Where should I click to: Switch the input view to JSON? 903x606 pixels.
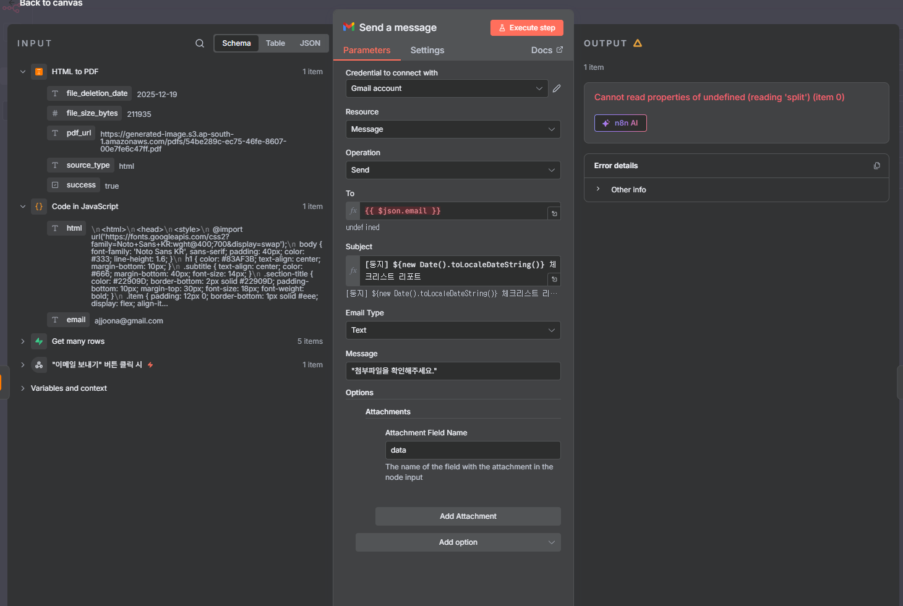[310, 43]
